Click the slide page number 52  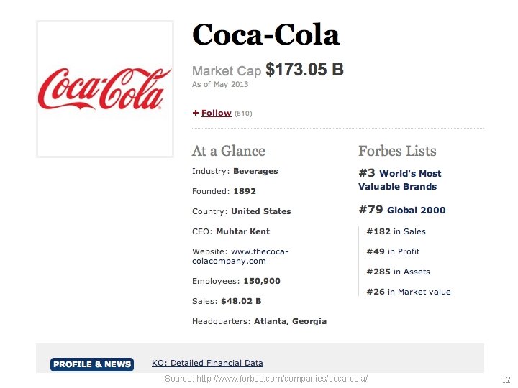pyautogui.click(x=506, y=379)
